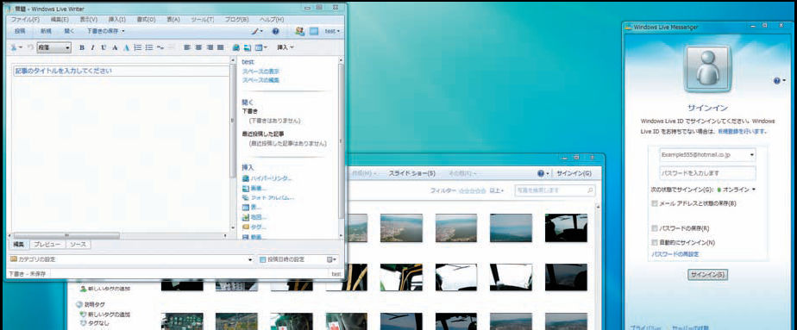Open the '編集(E)' menu

point(60,19)
